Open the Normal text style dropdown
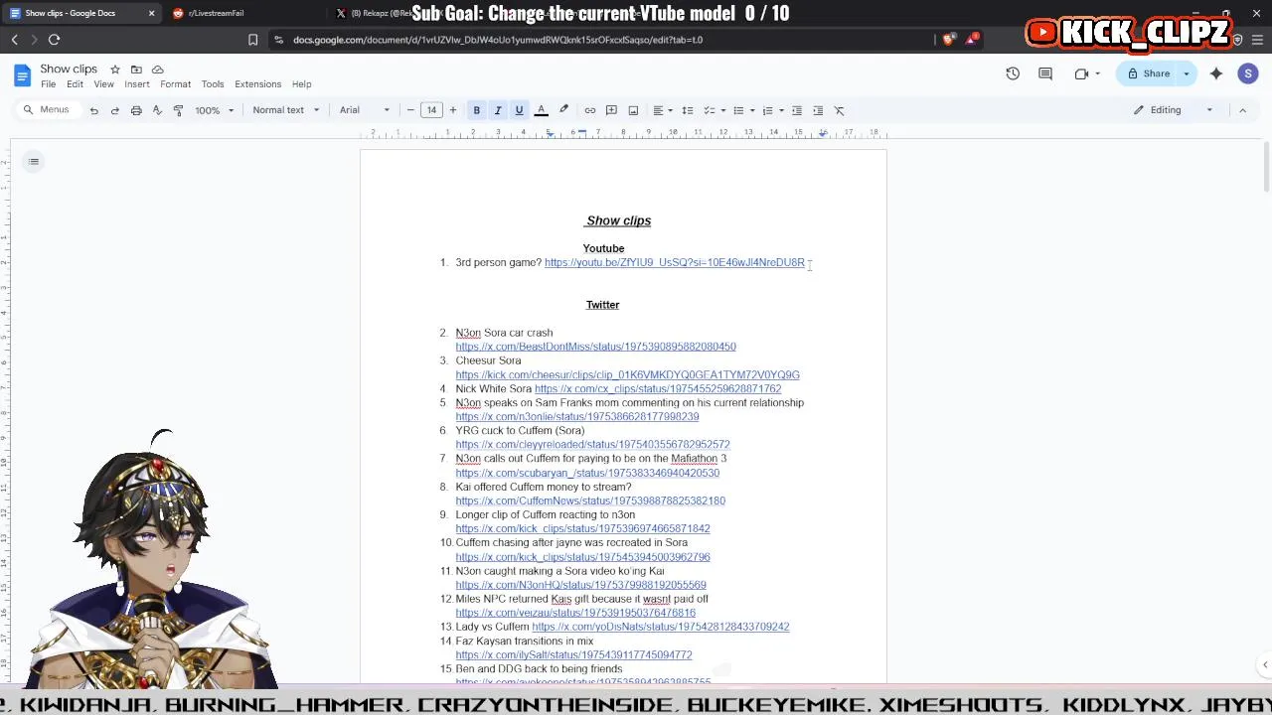The width and height of the screenshot is (1272, 715). coord(285,110)
